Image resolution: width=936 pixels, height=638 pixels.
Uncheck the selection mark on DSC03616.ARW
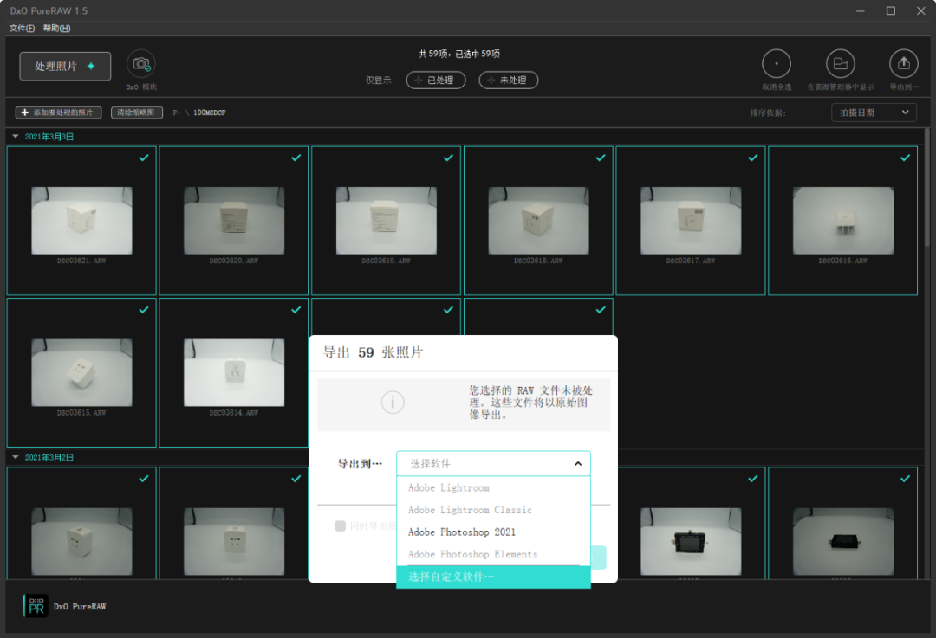click(x=905, y=158)
